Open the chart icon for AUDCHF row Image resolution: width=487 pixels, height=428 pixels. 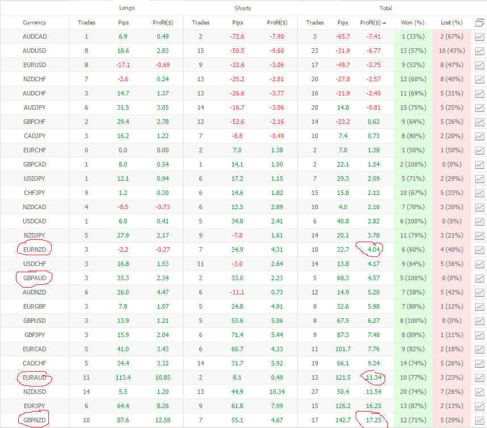479,94
